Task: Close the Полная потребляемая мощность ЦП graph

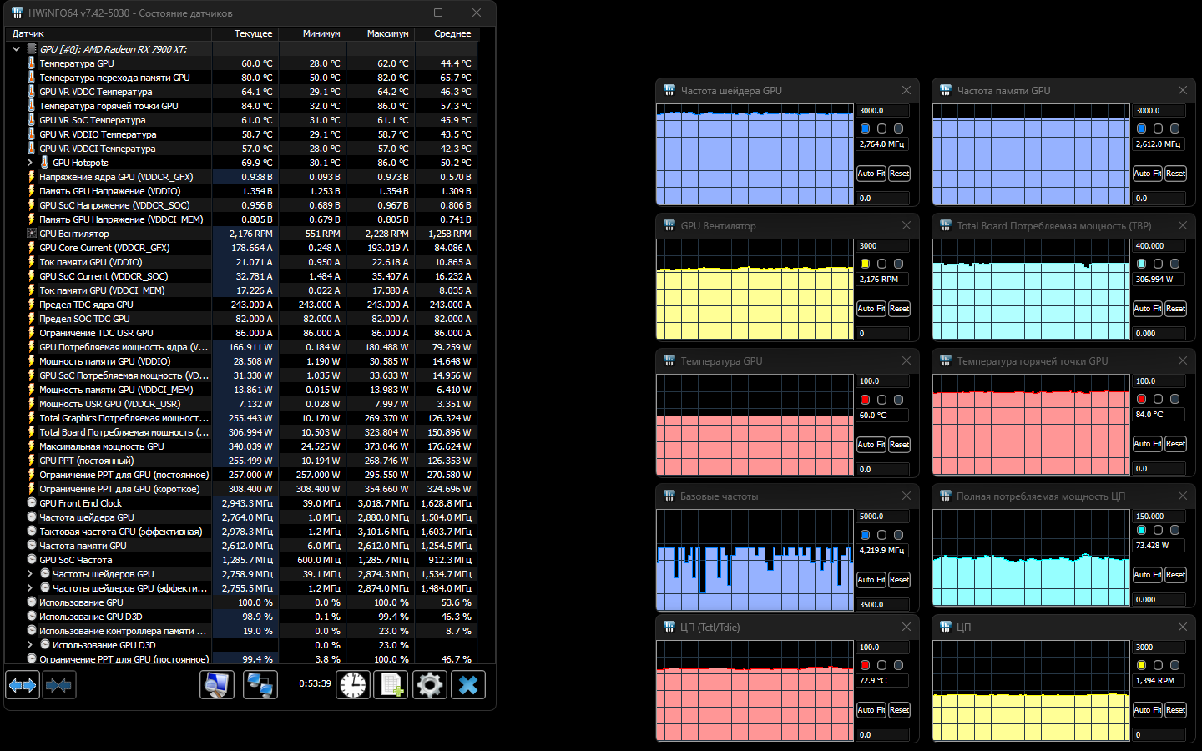Action: pyautogui.click(x=1183, y=496)
